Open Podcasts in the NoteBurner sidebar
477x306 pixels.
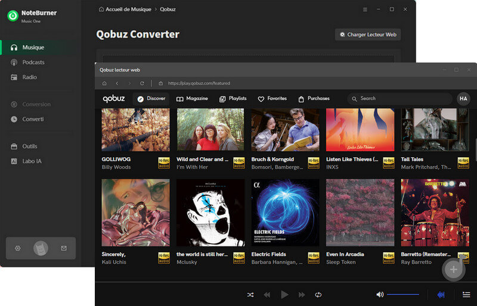tap(33, 63)
